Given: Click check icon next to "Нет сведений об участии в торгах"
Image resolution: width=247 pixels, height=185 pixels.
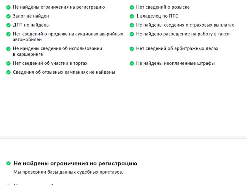Looking at the screenshot, I should tap(8, 63).
